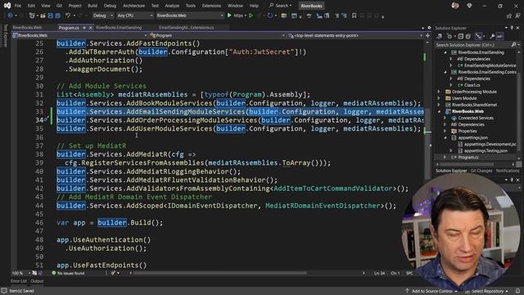This screenshot has height=295, width=524.
Task: Open the Any CPU platform dropdown
Action: (x=134, y=16)
